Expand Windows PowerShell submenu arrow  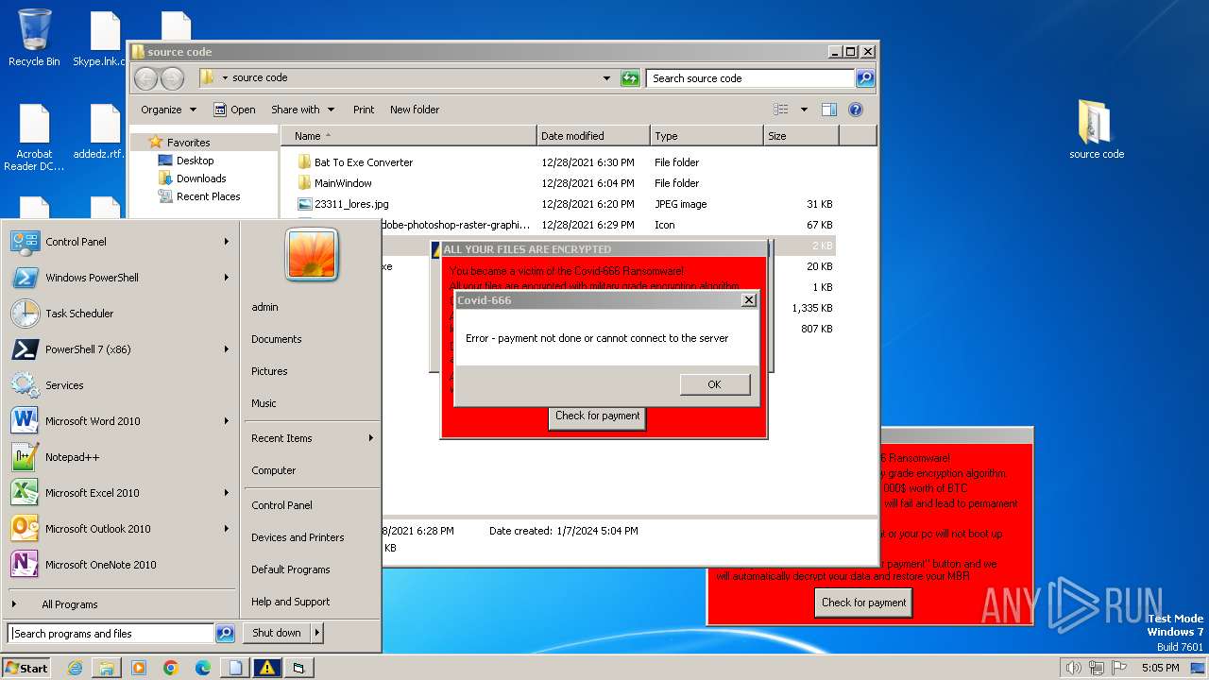[x=227, y=278]
